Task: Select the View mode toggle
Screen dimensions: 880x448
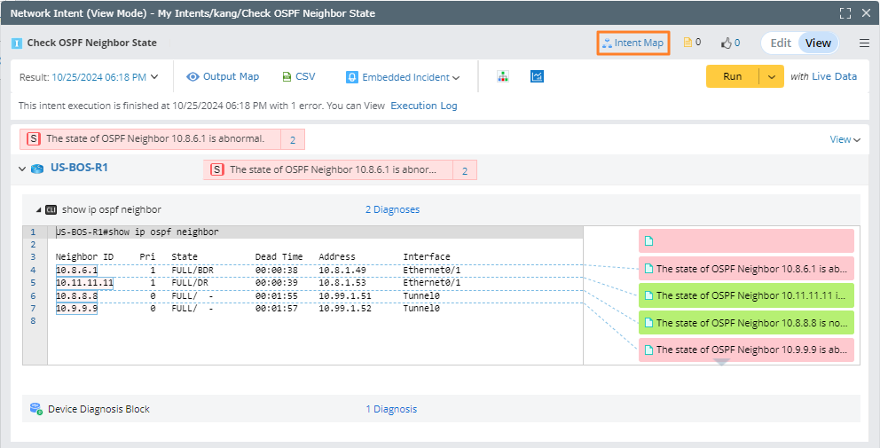Action: click(818, 43)
